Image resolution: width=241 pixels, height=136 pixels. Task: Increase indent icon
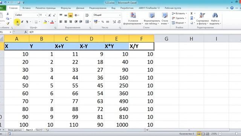(x=81, y=22)
